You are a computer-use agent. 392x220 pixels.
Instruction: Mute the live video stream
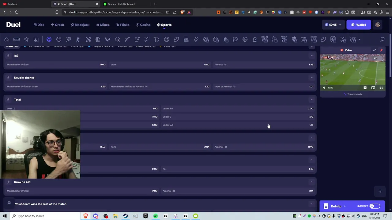(324, 88)
